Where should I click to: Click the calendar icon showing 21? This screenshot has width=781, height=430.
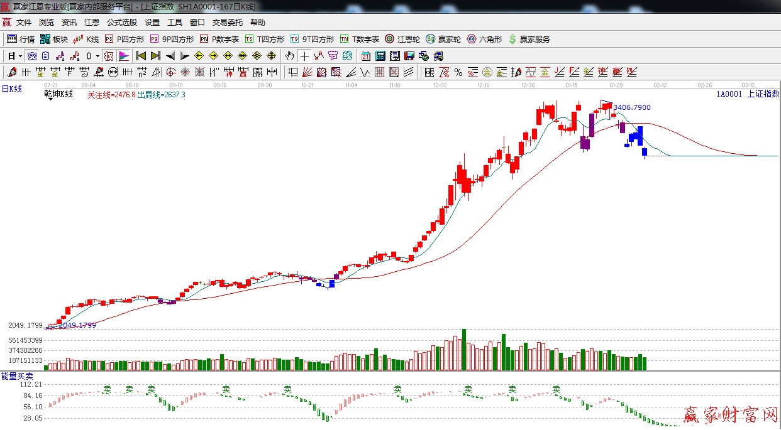(x=365, y=56)
